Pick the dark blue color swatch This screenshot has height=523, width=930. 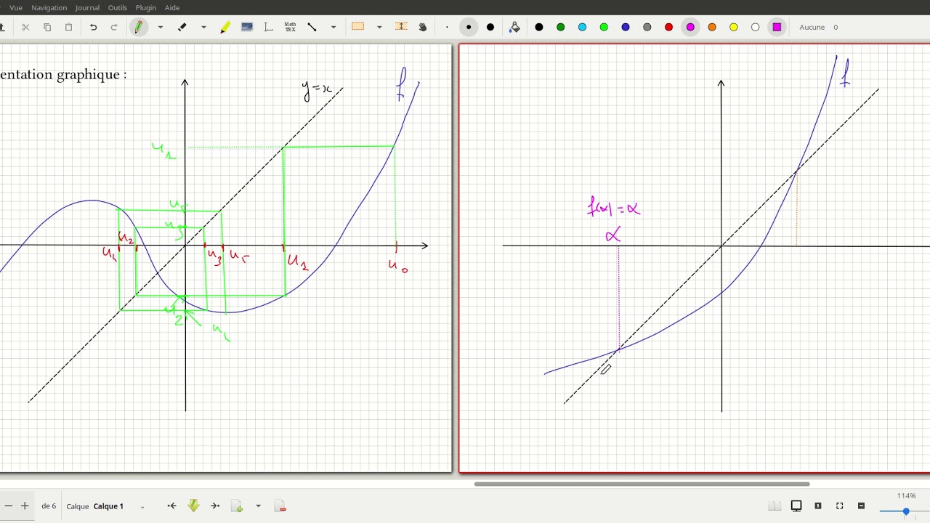(x=626, y=27)
